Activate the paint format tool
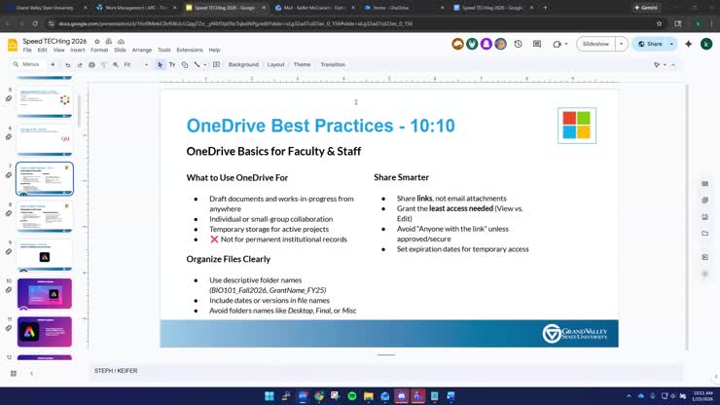This screenshot has width=720, height=405. 104,65
